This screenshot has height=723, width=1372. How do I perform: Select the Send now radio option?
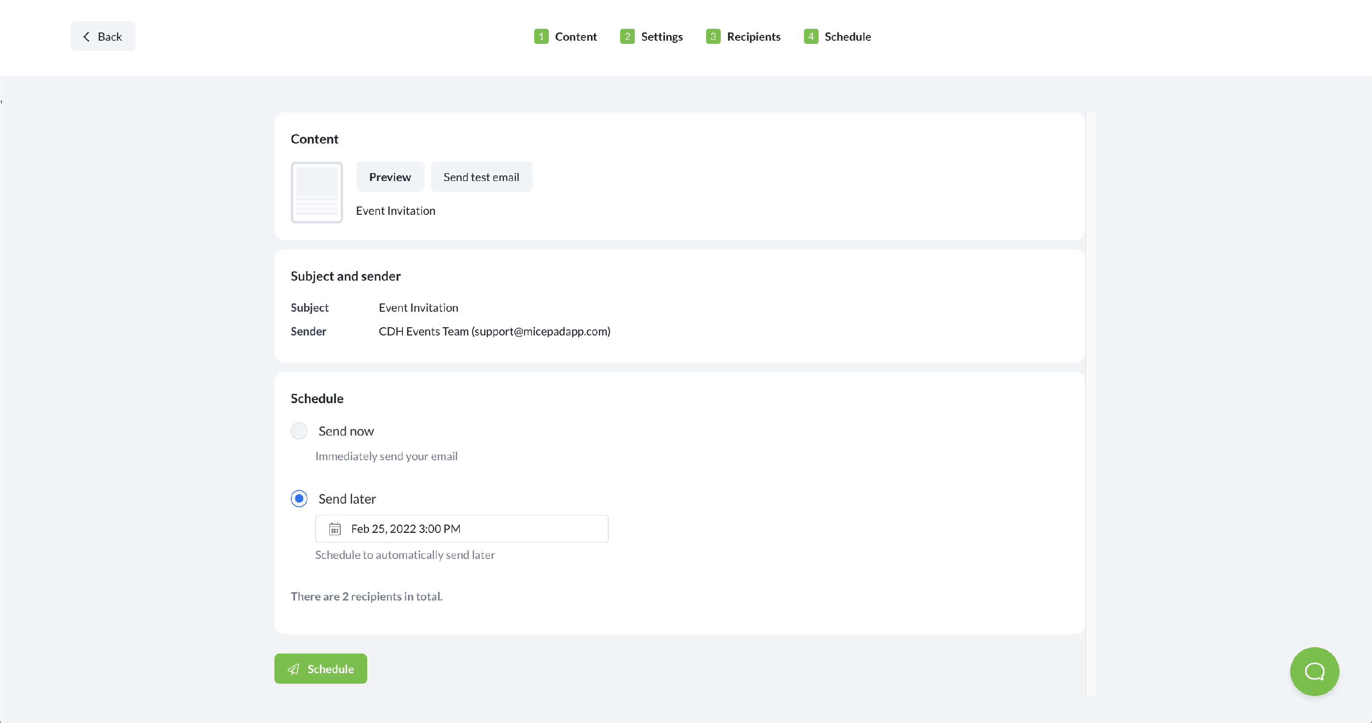300,431
